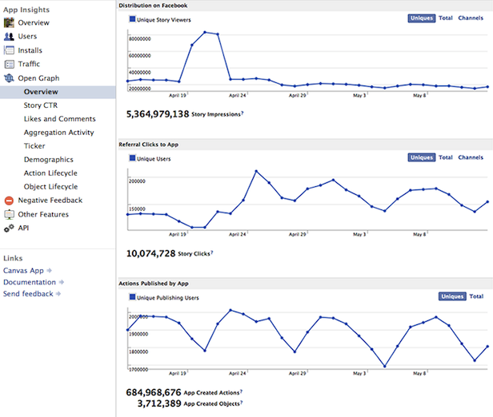Select the Installs icon in sidebar
493x417 pixels.
(10, 50)
